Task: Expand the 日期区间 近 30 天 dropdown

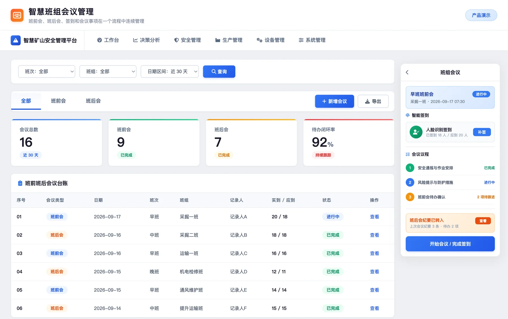Action: (170, 72)
